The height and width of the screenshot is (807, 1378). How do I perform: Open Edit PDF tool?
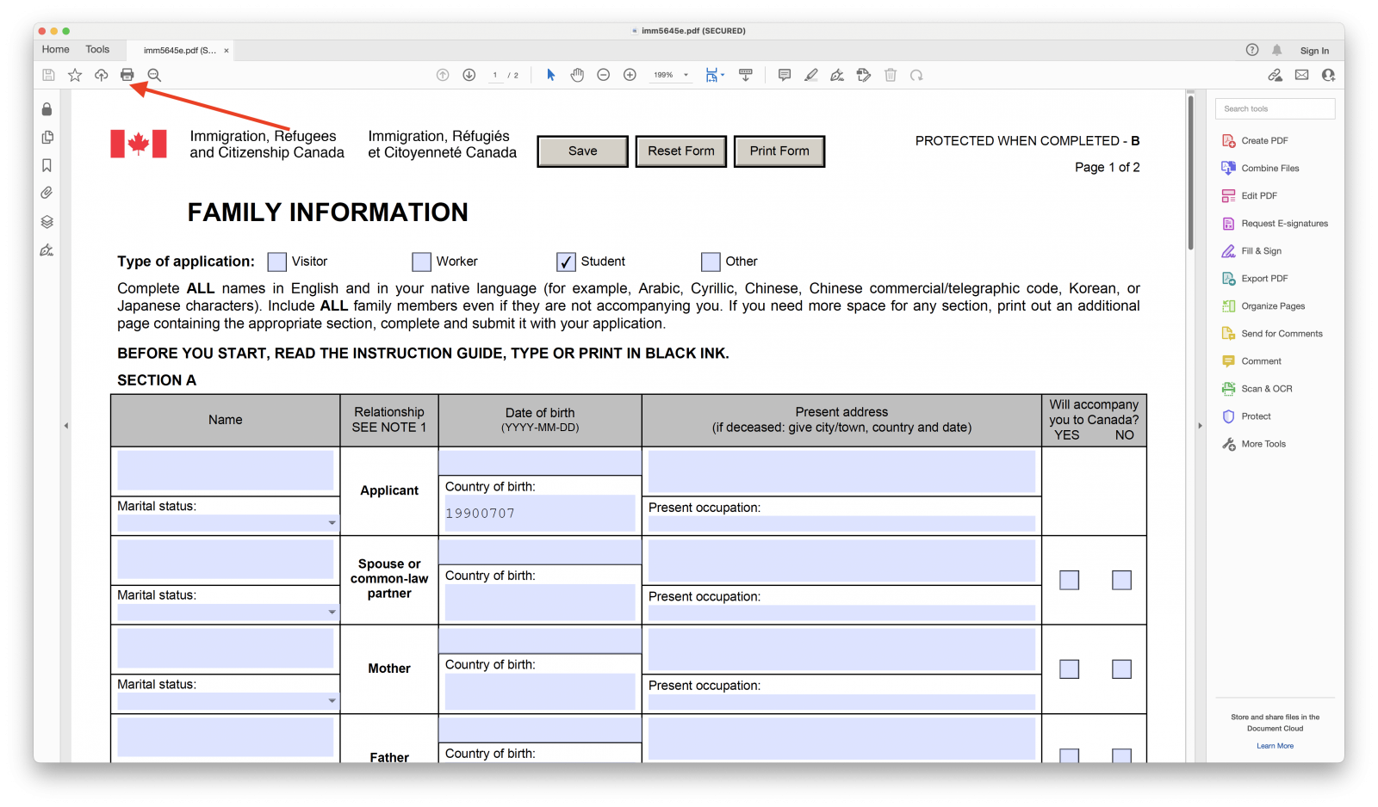1249,196
